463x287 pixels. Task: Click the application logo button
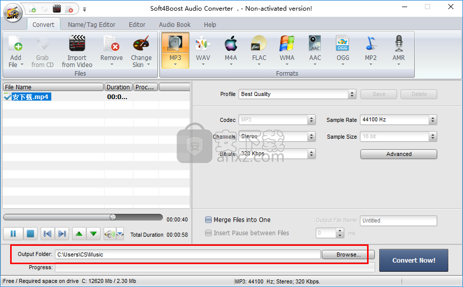point(13,13)
